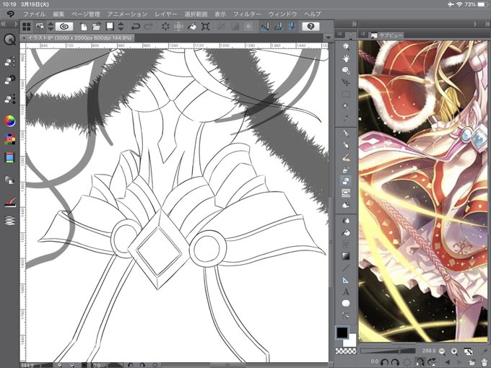Select the Hand move tool
The height and width of the screenshot is (368, 491).
(x=346, y=58)
